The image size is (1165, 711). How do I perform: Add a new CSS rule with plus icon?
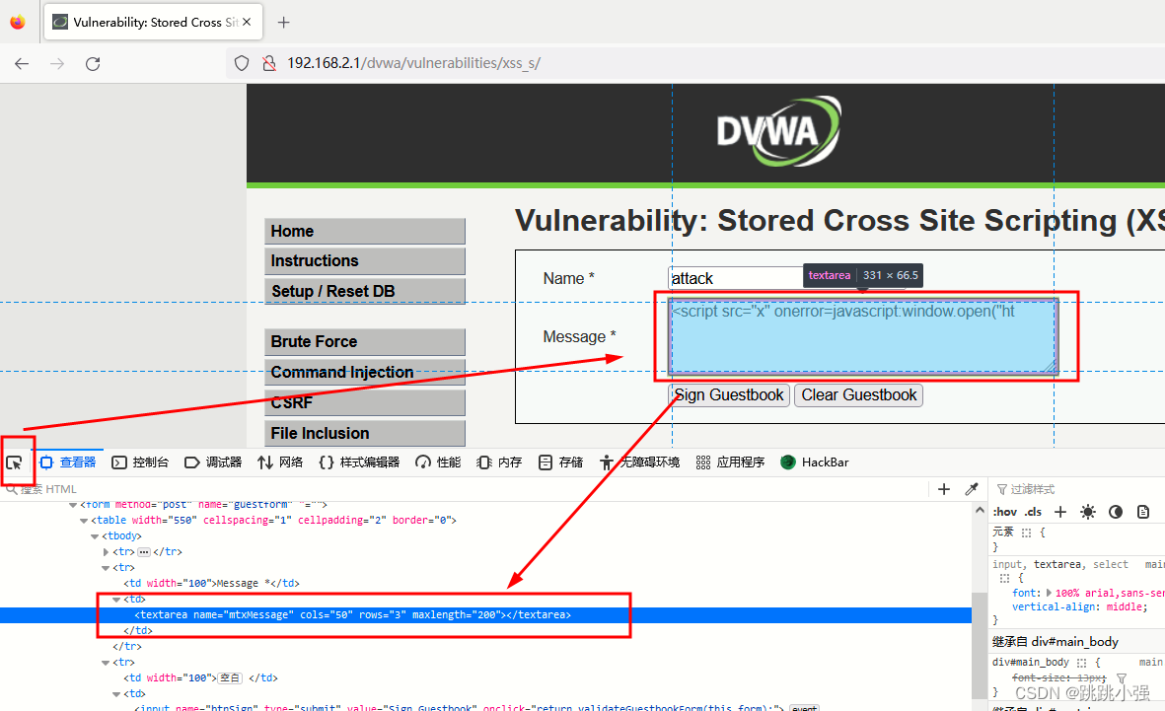[1060, 512]
